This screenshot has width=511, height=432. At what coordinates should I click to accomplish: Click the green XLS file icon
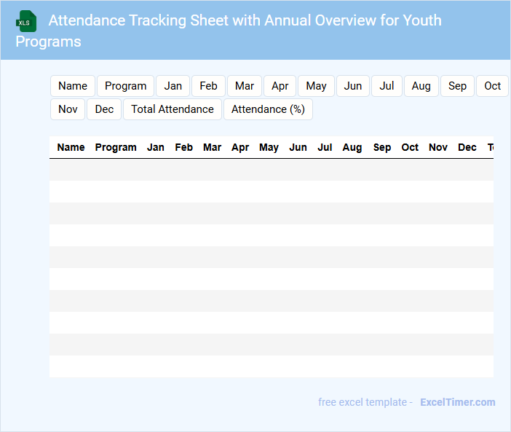point(26,21)
